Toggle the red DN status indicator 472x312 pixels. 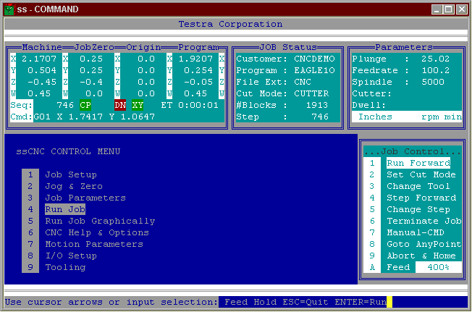point(119,105)
